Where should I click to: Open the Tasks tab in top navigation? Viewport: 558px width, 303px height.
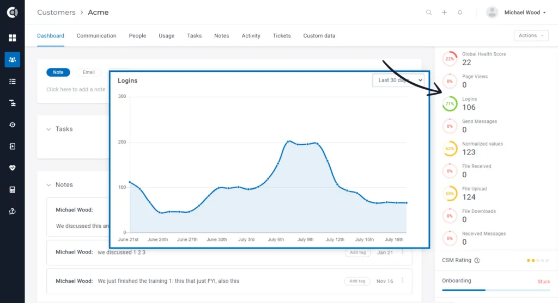pyautogui.click(x=195, y=35)
